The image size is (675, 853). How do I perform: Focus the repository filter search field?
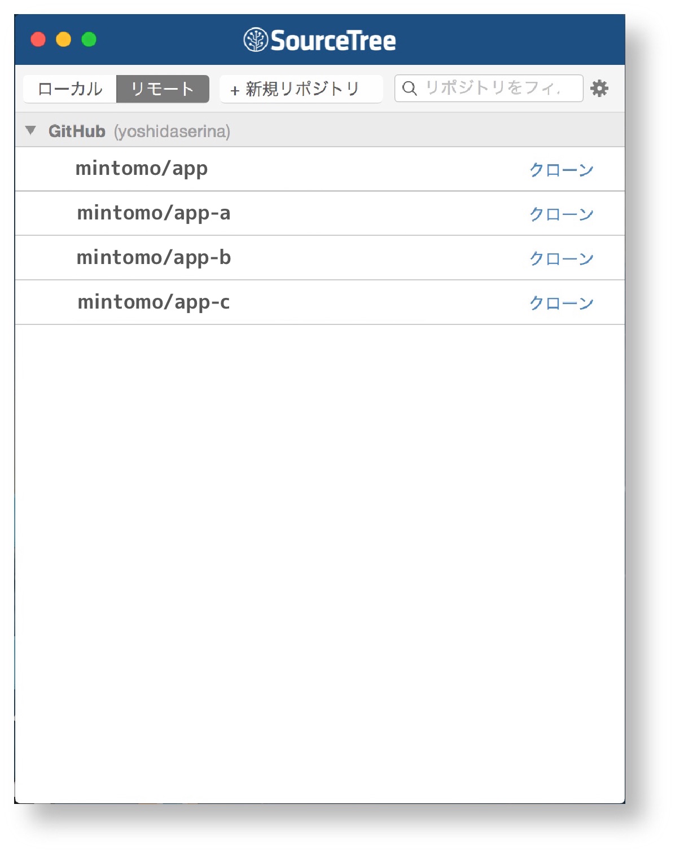(x=491, y=89)
